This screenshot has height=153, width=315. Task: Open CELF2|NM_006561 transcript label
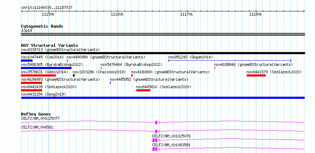[37, 127]
